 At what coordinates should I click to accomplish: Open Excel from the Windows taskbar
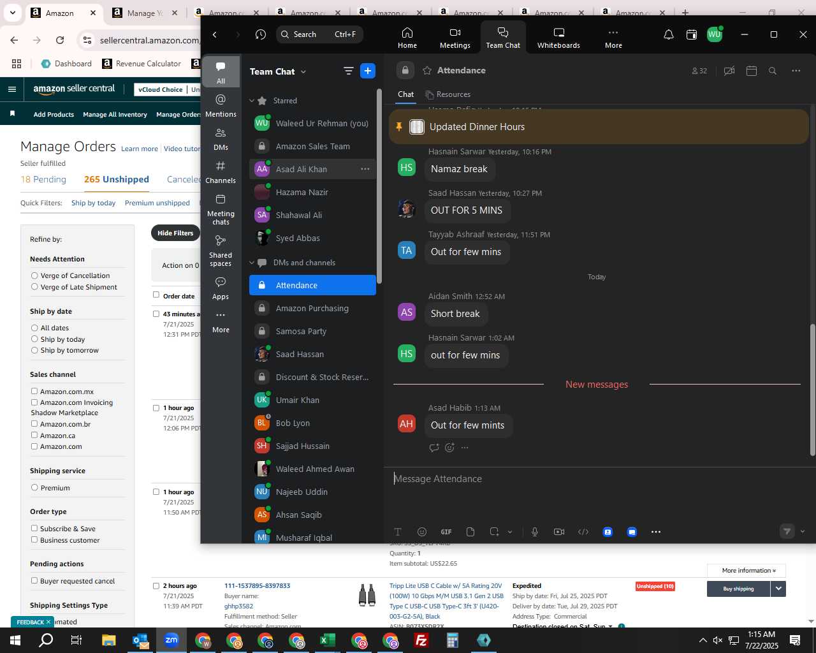(x=327, y=640)
